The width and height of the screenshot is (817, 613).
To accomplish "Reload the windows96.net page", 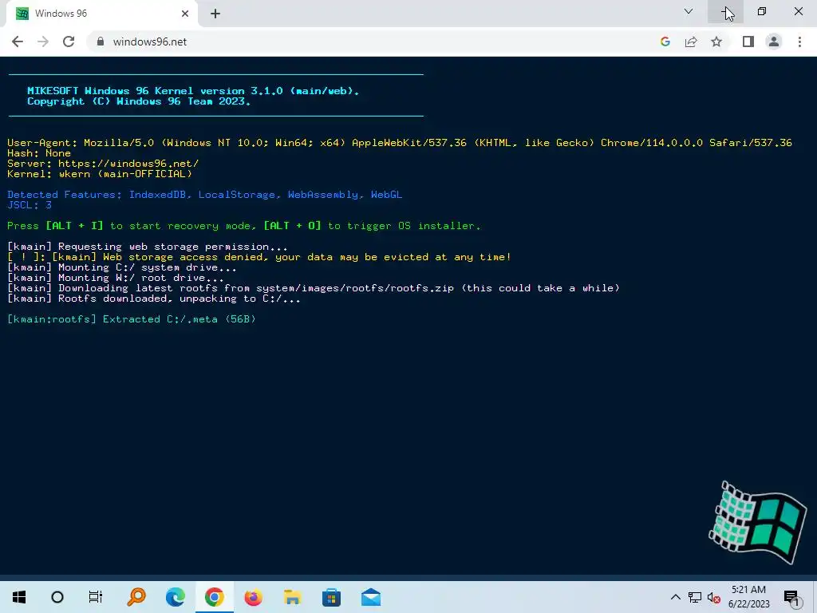I will pyautogui.click(x=69, y=42).
